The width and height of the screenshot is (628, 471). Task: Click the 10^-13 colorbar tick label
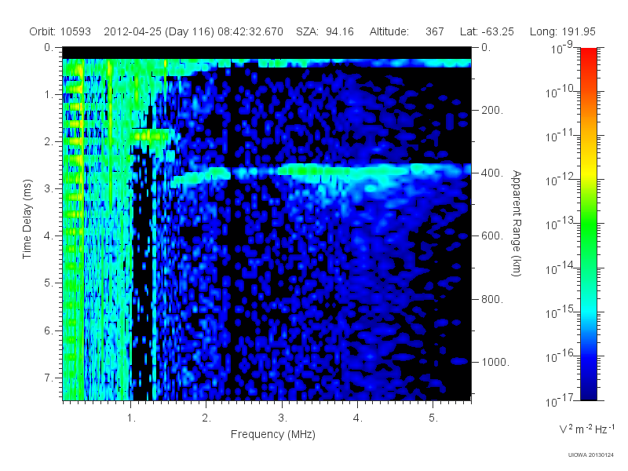(560, 224)
